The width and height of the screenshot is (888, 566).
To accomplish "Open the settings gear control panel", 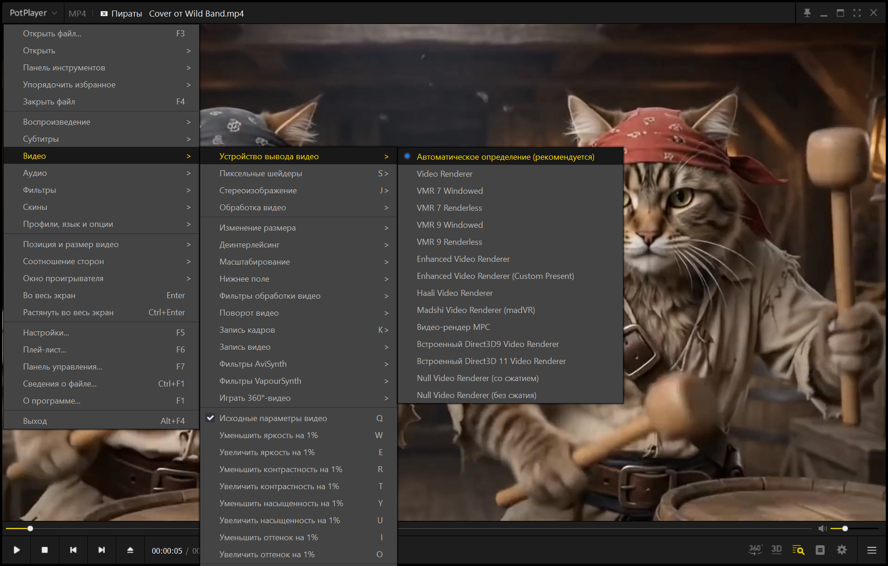I will (x=842, y=550).
